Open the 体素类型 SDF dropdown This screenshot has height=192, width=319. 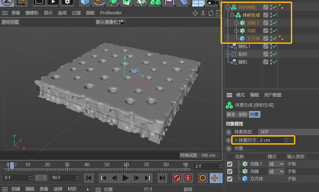pos(288,132)
